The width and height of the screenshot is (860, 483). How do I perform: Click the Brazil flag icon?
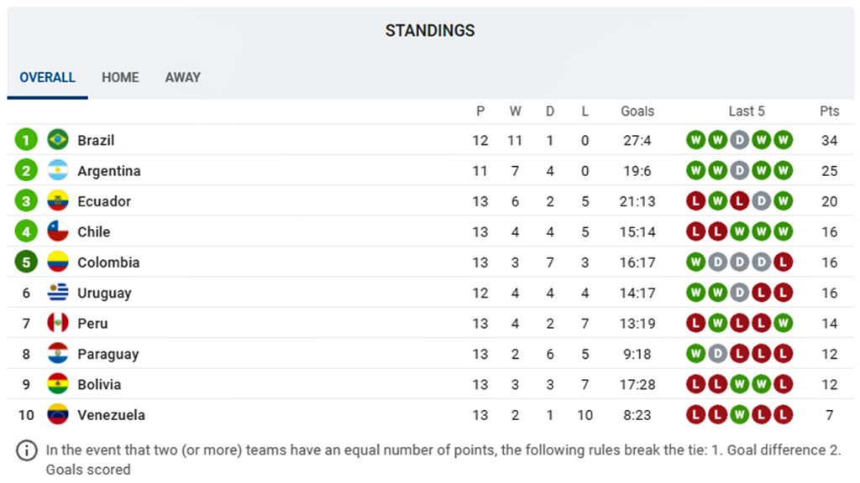(x=58, y=140)
